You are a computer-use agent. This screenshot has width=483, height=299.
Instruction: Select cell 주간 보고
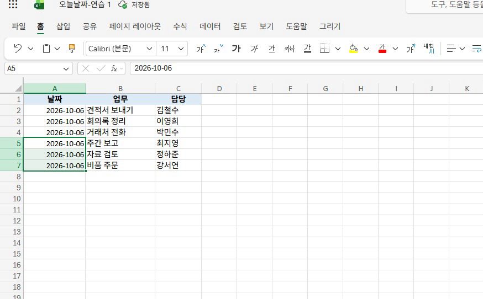[x=120, y=143]
